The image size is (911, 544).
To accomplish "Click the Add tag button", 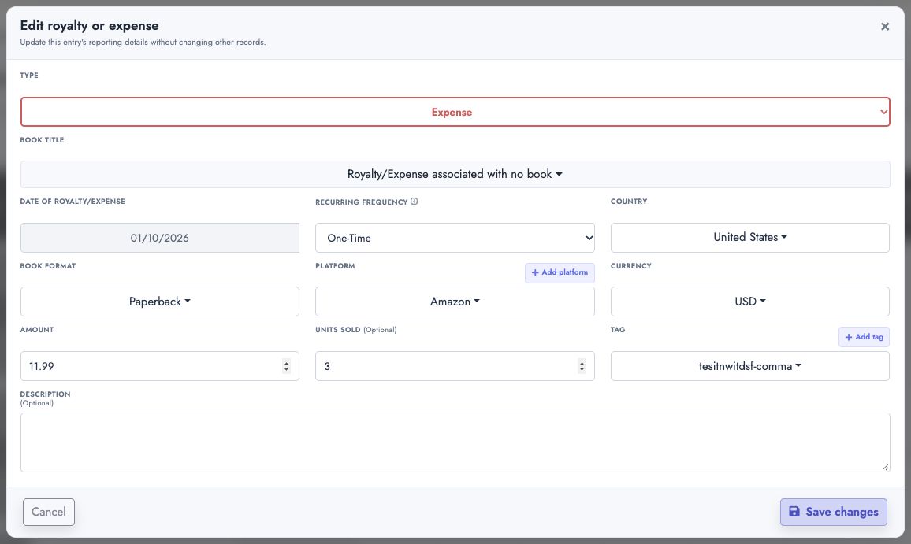I will (x=864, y=337).
